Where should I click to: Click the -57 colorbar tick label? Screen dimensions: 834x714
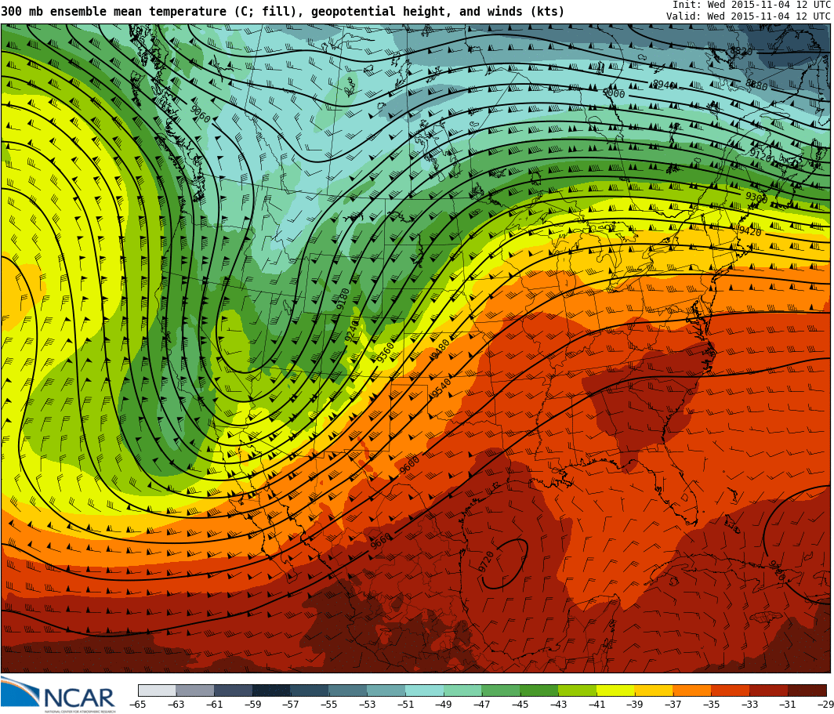pos(291,704)
